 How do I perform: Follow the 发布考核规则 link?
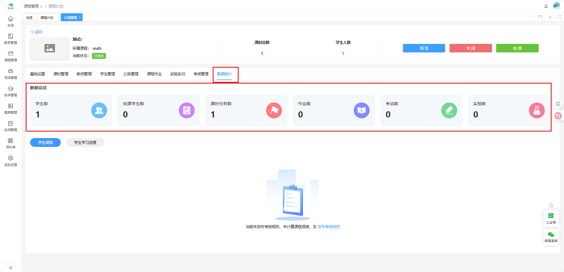(328, 227)
